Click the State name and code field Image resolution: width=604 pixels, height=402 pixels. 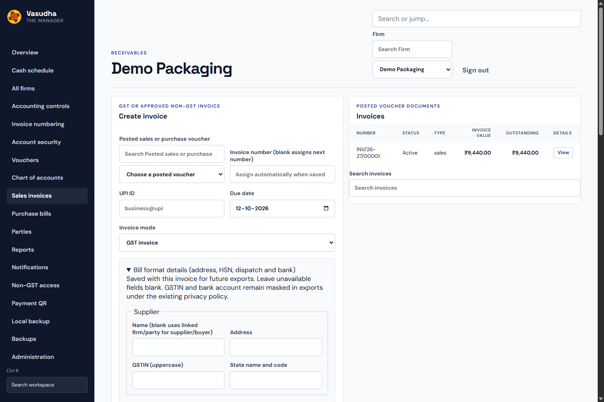pyautogui.click(x=276, y=380)
